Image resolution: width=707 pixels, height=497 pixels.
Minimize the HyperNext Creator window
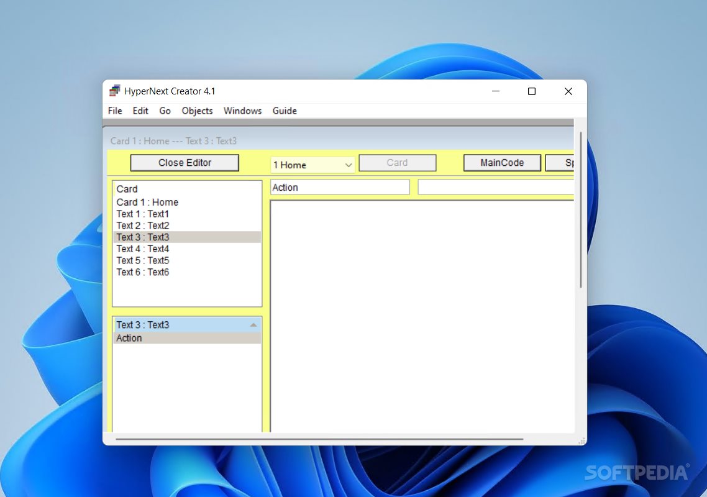coord(496,91)
